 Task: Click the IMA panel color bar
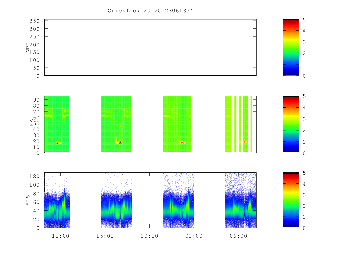[291, 124]
